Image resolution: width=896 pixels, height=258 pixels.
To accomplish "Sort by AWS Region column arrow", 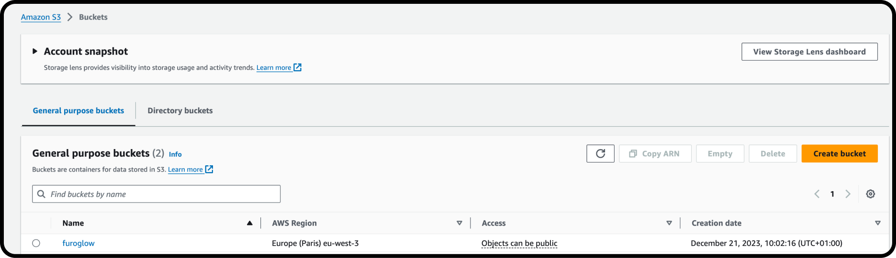I will click(459, 223).
